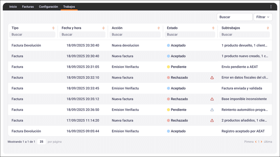Viewport: 280px width, 157px height.
Task: Focus Fecha y hora Buscar filter
Action: [x=82, y=34]
